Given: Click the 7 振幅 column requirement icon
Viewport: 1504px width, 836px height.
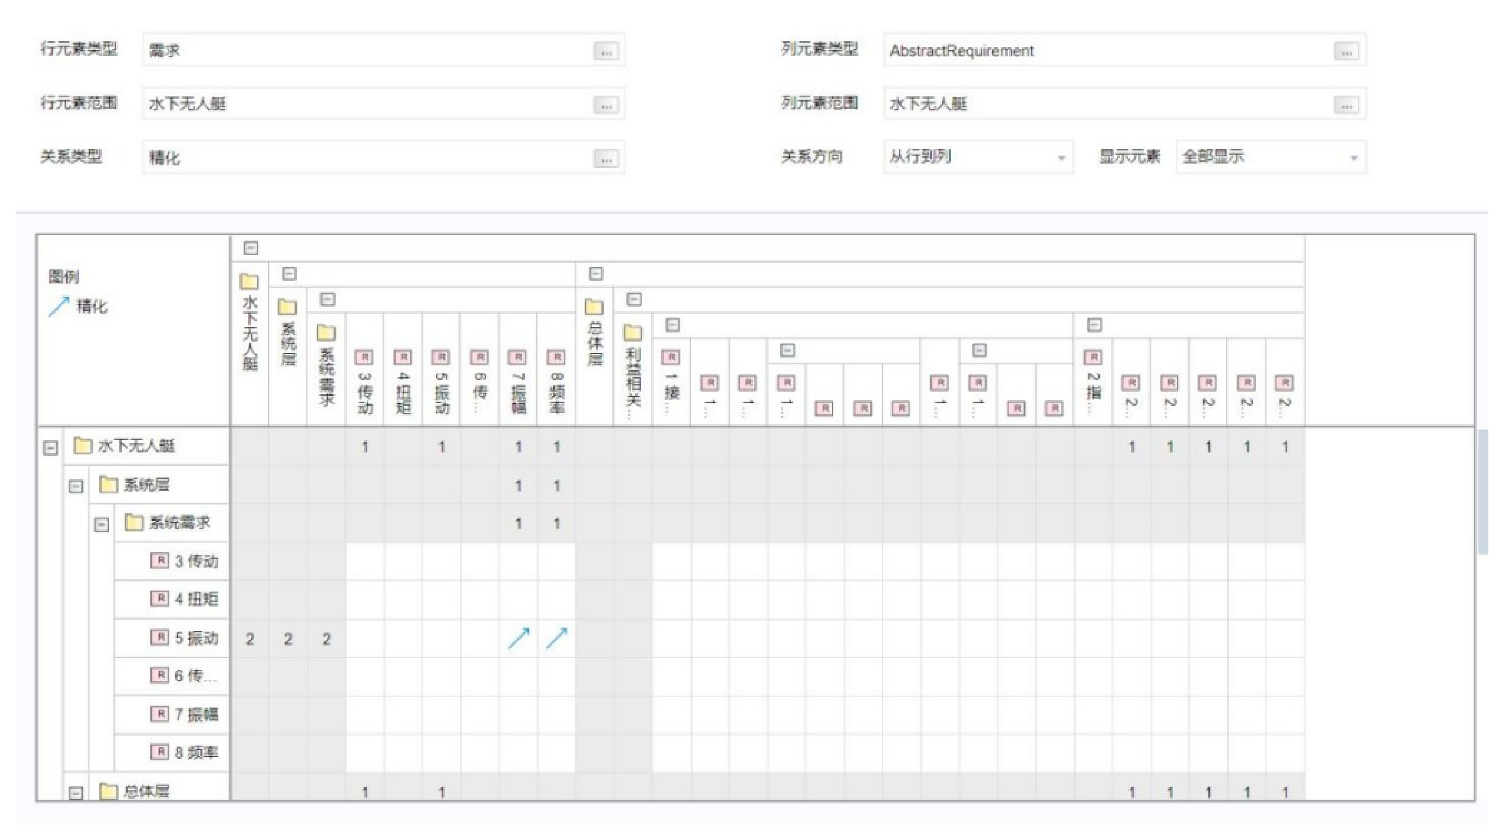Looking at the screenshot, I should tap(517, 357).
